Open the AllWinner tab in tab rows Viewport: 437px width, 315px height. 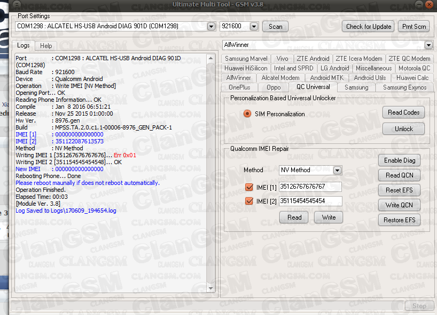(239, 78)
